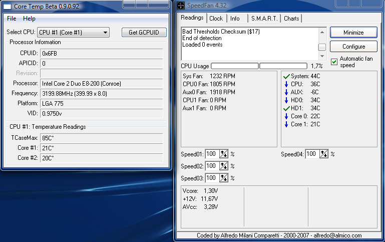Click the log scrollbar down arrow
Image resolution: width=385 pixels, height=242 pixels.
click(x=322, y=56)
